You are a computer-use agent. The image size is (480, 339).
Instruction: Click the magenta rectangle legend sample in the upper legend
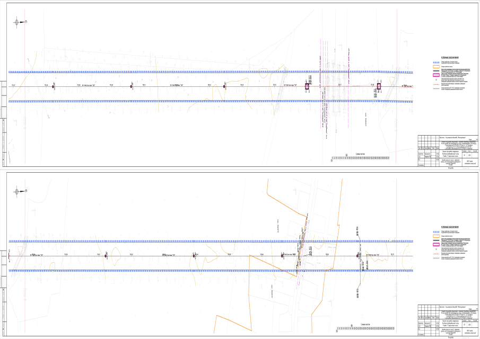(437, 75)
